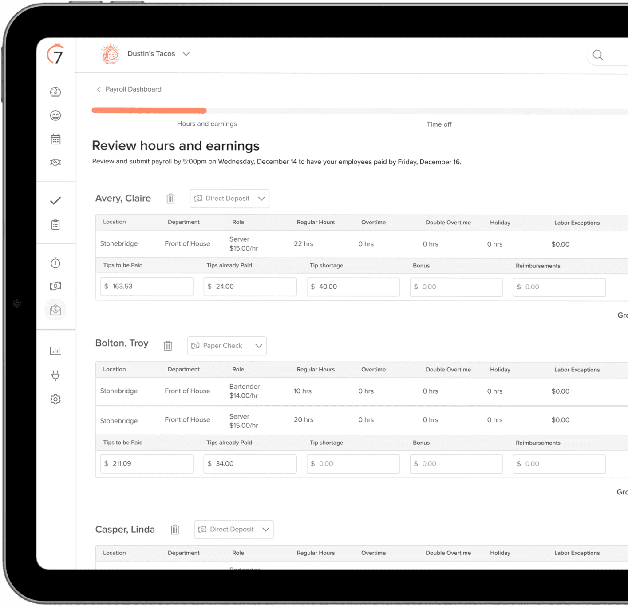628x606 pixels.
Task: Click Bolton's Tip shortage amount field
Action: point(353,464)
